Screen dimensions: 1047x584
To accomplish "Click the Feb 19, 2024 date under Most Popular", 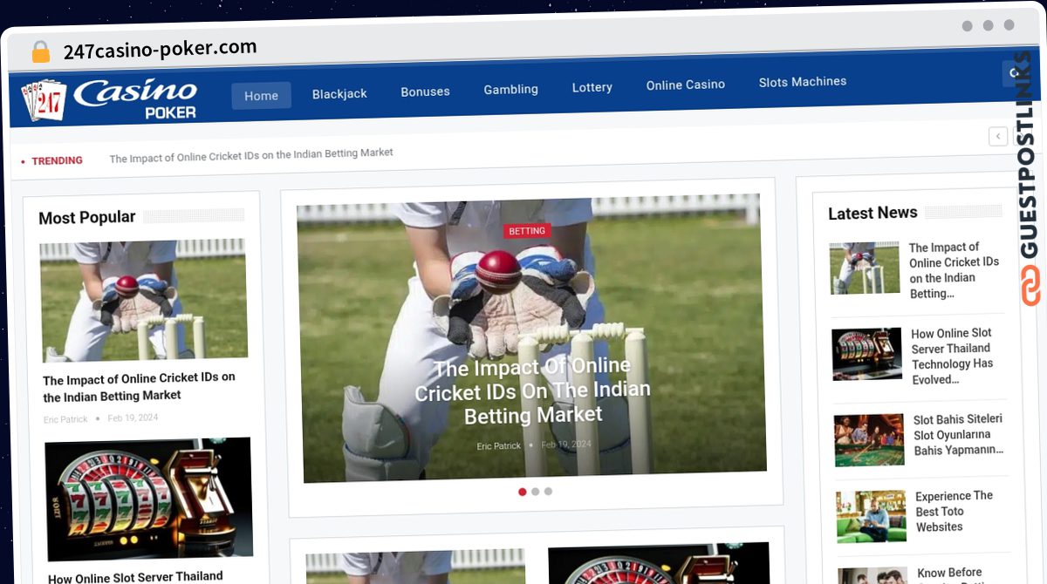I will pyautogui.click(x=133, y=418).
